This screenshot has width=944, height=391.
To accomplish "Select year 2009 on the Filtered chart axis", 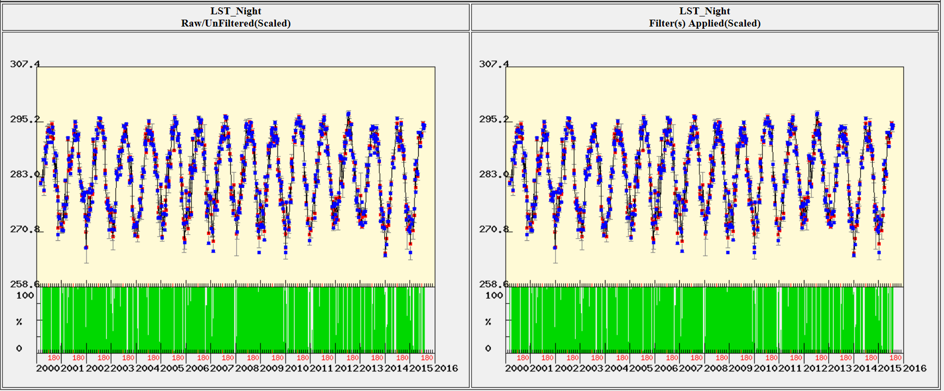I will tap(741, 368).
